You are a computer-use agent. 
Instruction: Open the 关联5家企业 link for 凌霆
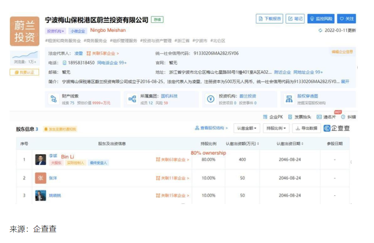[103, 53]
